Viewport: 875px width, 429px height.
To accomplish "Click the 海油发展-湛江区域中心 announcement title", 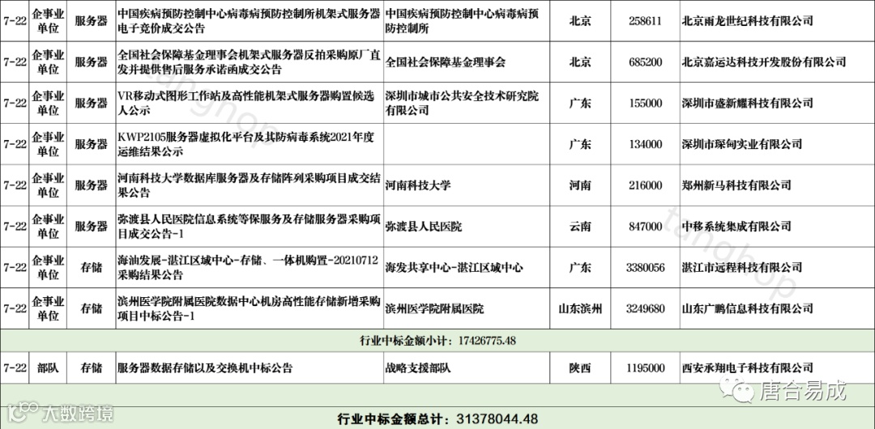I will tap(249, 267).
